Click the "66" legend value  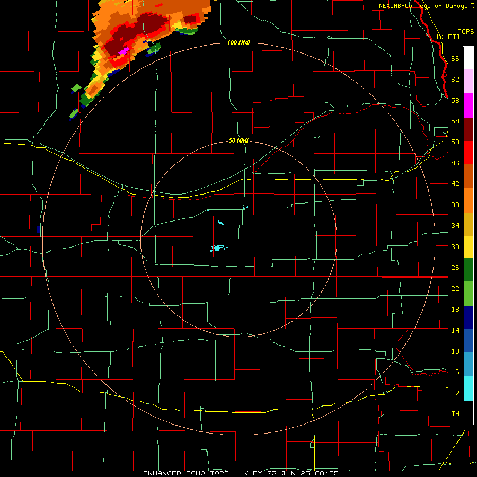click(455, 58)
